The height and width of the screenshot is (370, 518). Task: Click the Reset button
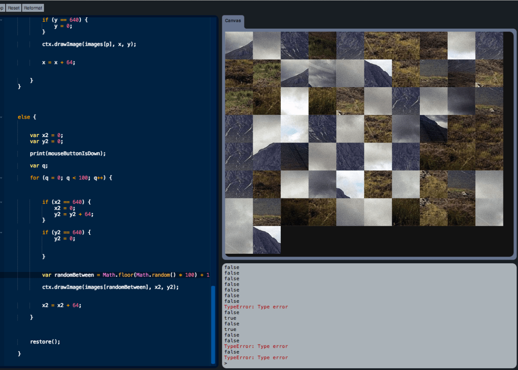coord(13,8)
